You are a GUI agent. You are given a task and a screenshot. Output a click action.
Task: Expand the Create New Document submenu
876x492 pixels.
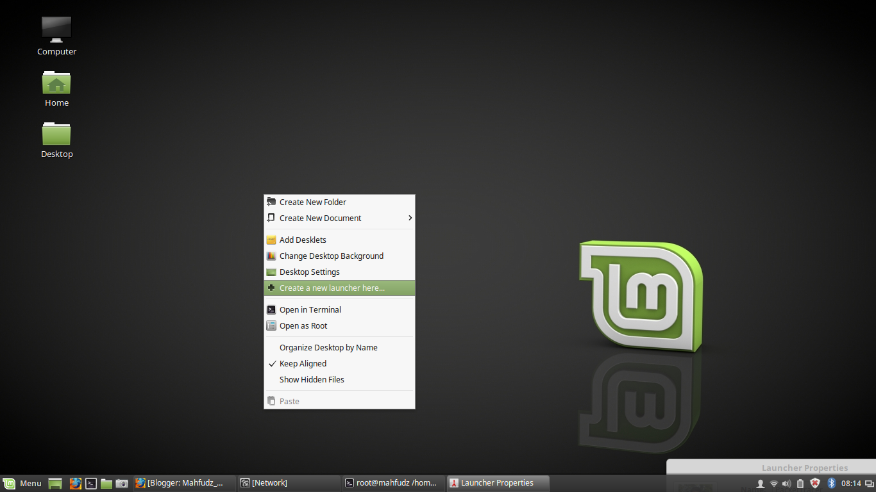click(x=320, y=218)
